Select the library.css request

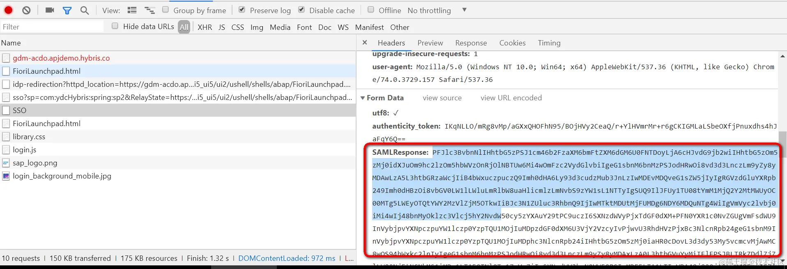(178, 137)
